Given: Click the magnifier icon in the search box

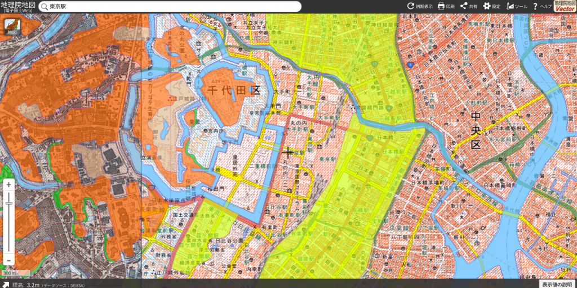Looking at the screenshot, I should (45, 7).
